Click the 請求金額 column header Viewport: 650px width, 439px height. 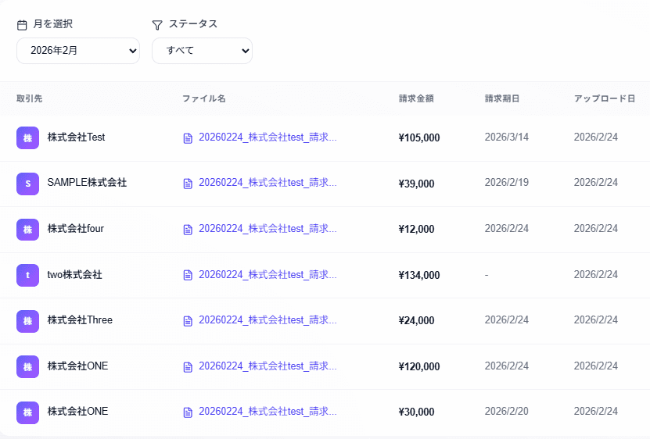click(416, 98)
